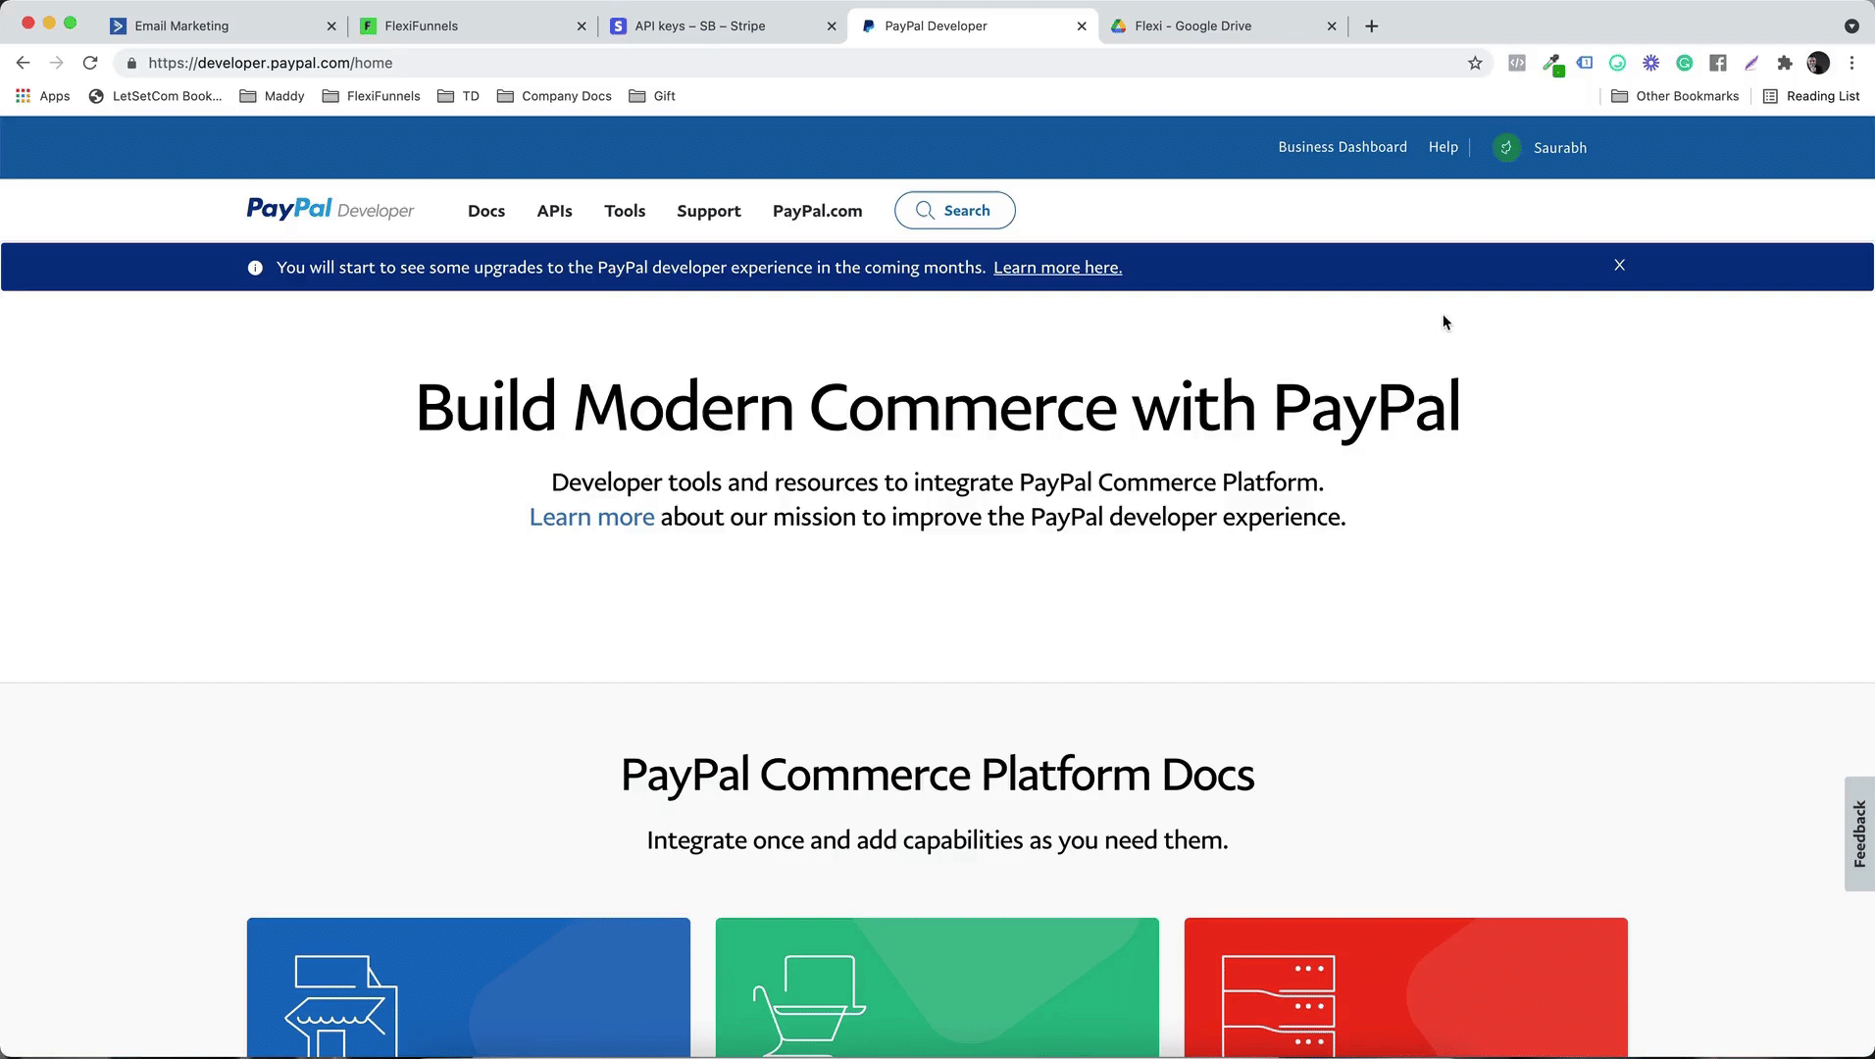
Task: Follow the 'Learn more here' banner link
Action: 1057,268
